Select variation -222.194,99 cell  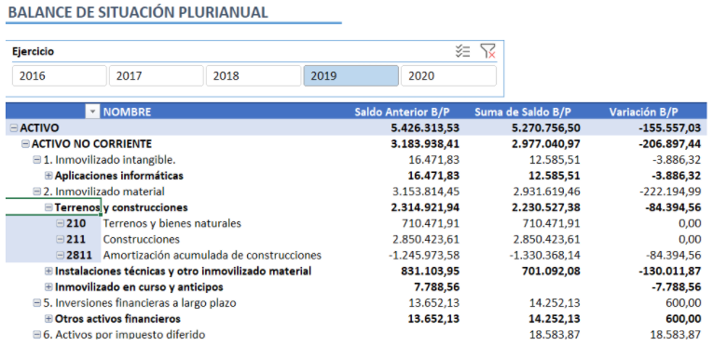point(670,192)
